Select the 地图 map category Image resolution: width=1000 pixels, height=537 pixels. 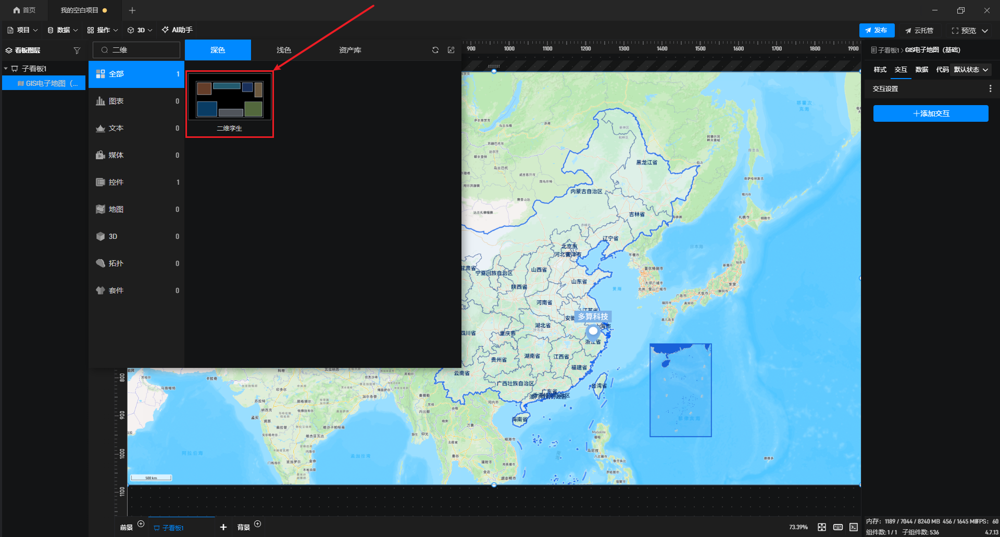[x=136, y=209]
